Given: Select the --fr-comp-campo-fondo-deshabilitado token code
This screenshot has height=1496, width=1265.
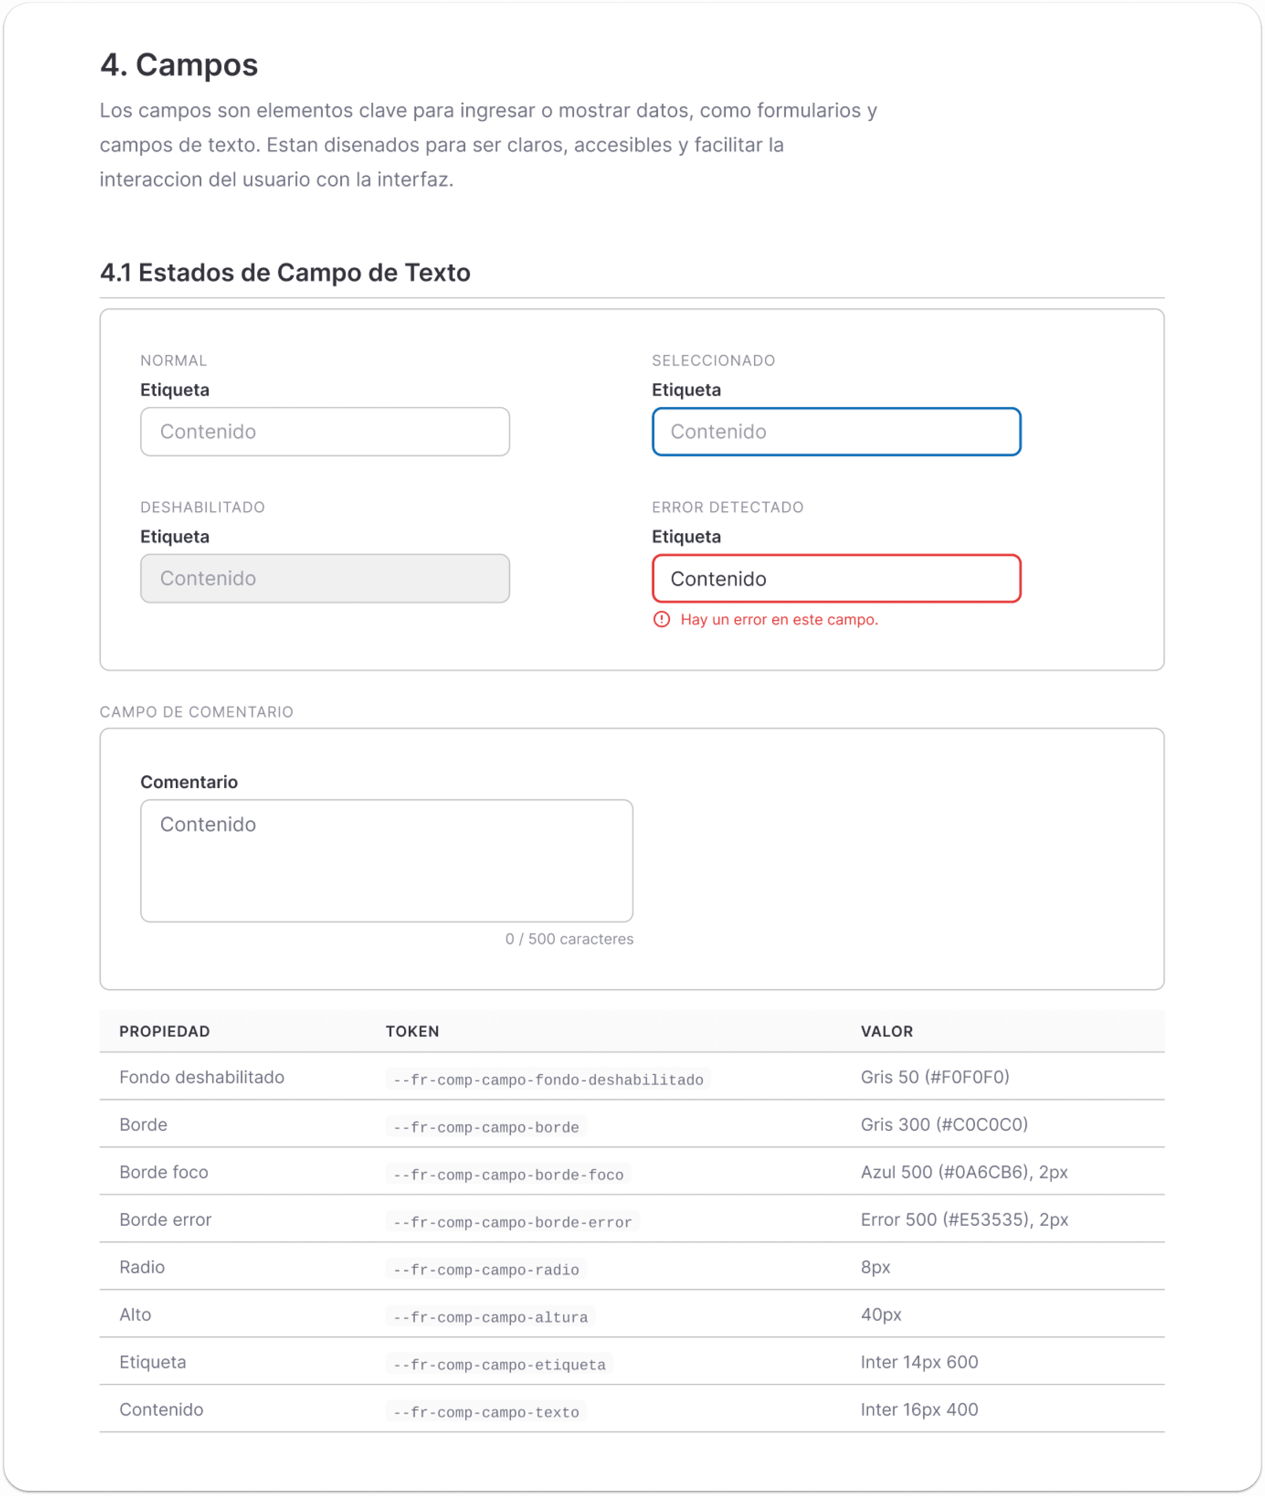Looking at the screenshot, I should [x=548, y=1079].
